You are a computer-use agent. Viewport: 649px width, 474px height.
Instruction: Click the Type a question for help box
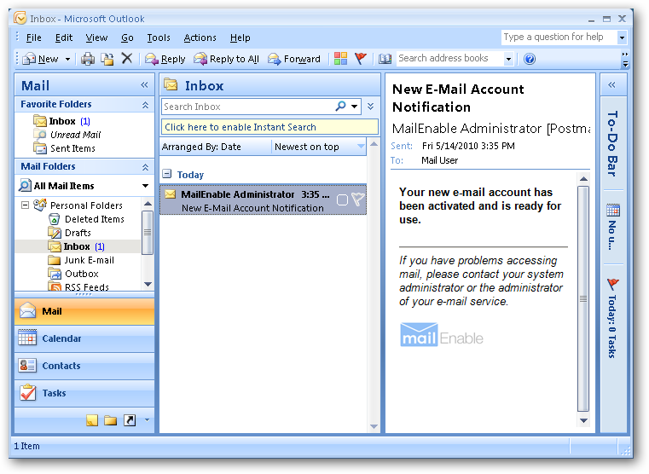tap(559, 38)
